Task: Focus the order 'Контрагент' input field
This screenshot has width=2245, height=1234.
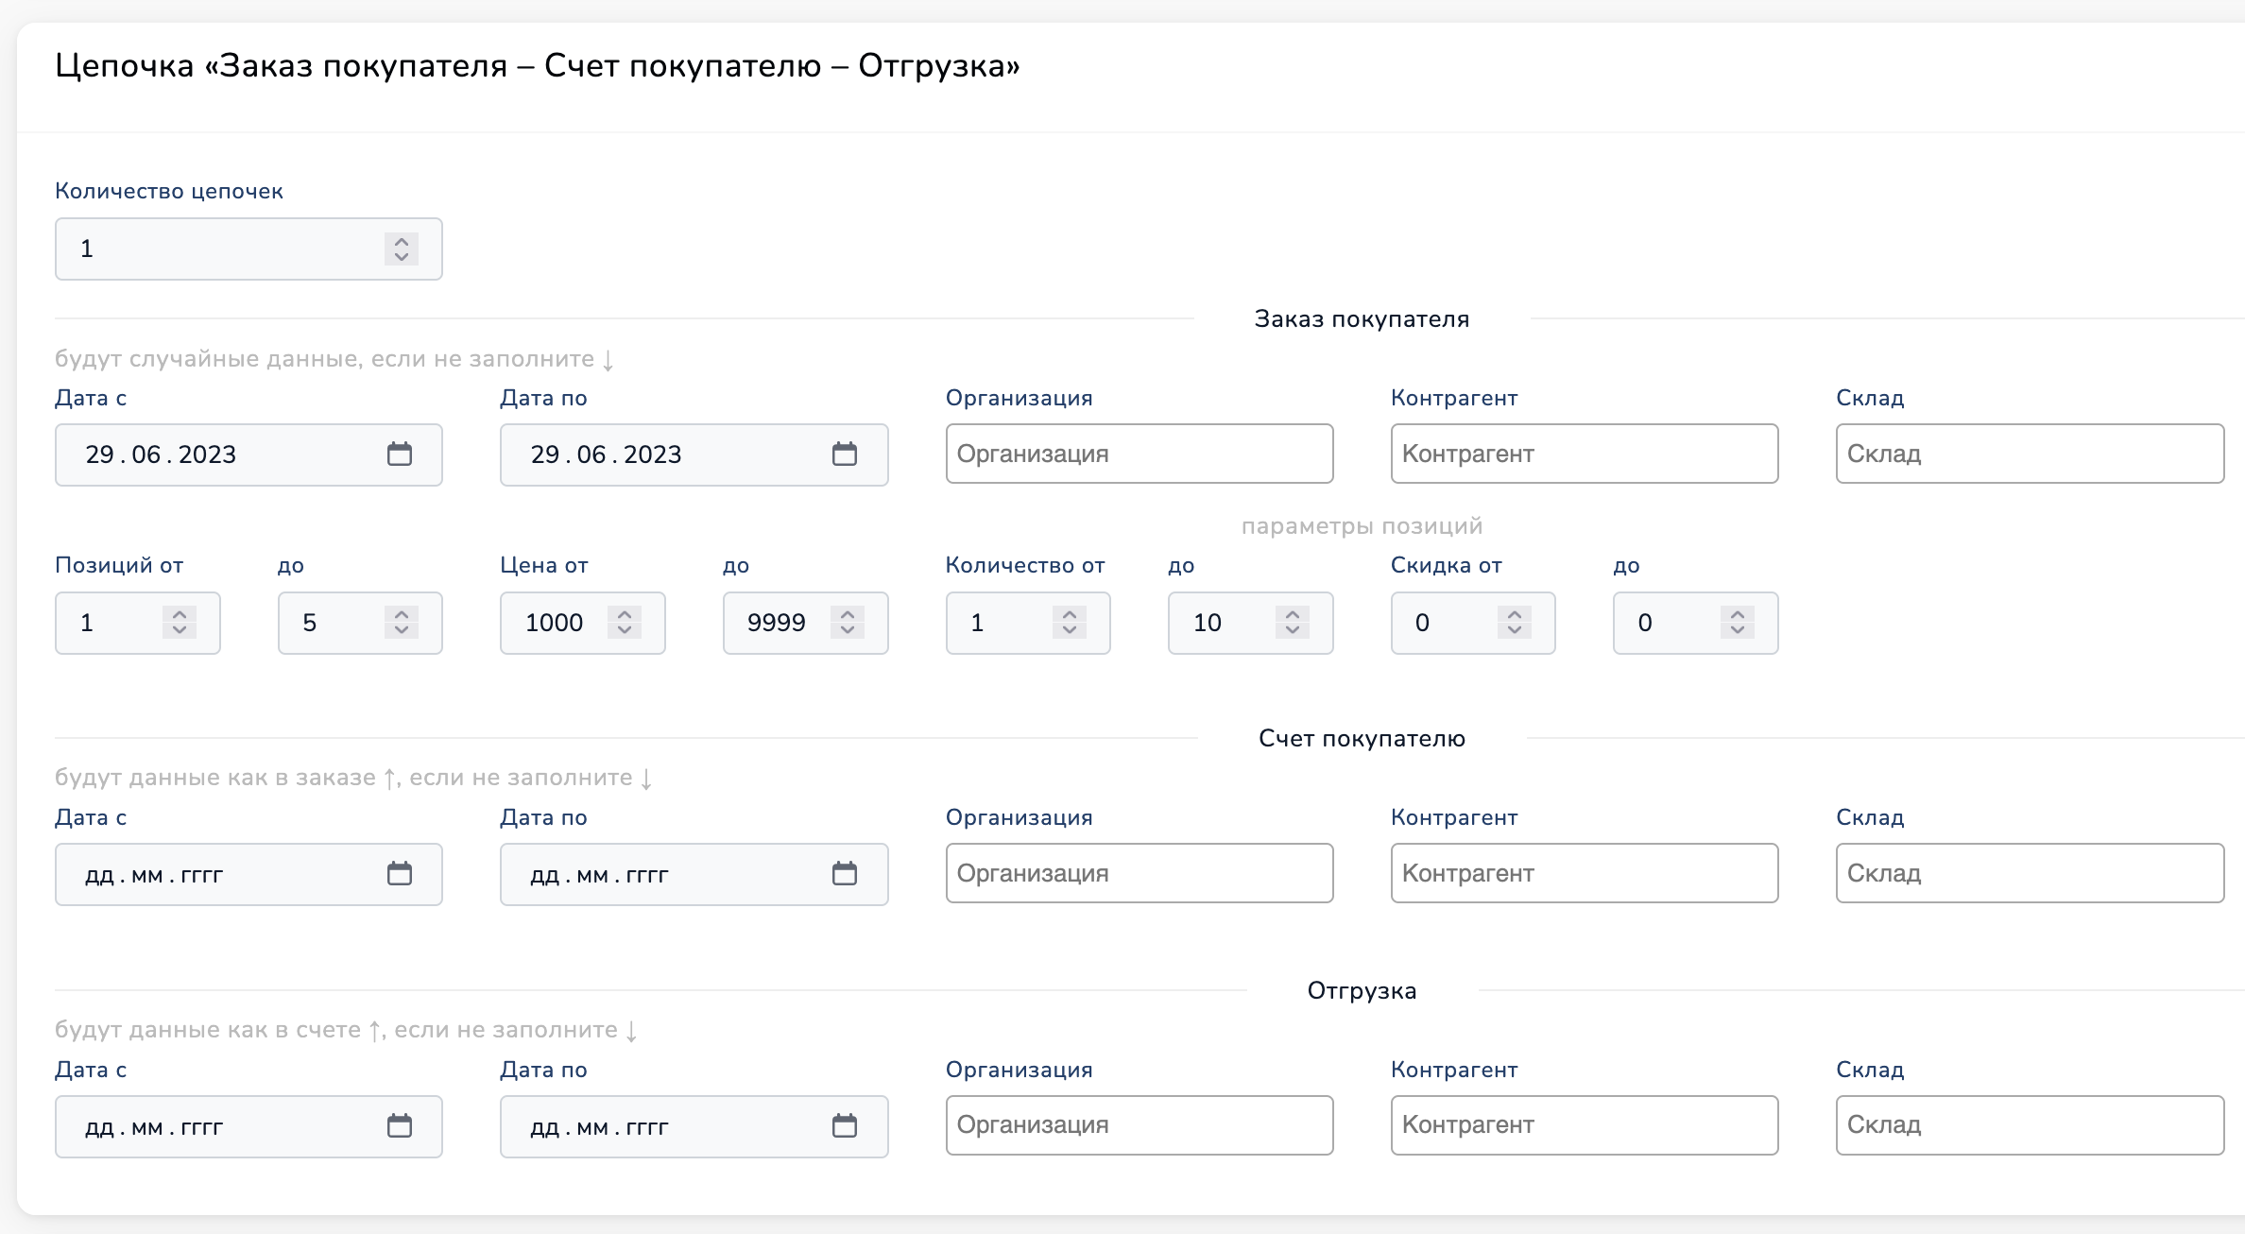Action: [1585, 454]
